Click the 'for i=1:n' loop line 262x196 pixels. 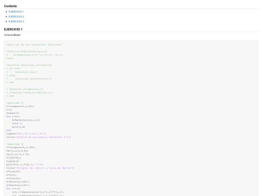tap(13, 189)
